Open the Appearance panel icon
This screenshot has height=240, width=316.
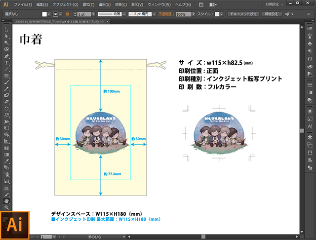click(310, 111)
